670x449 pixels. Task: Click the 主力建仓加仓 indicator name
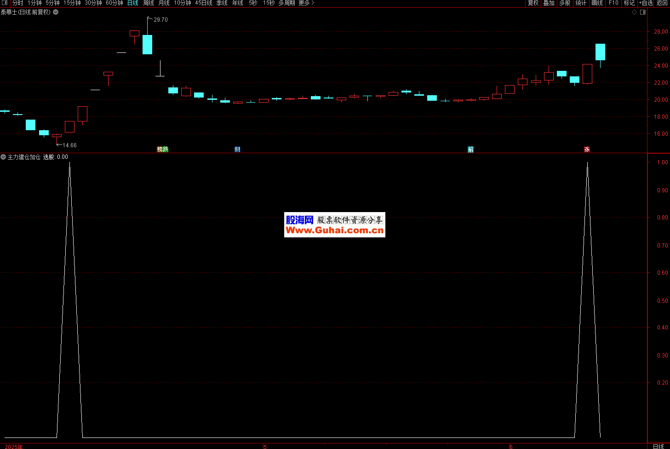pyautogui.click(x=24, y=157)
